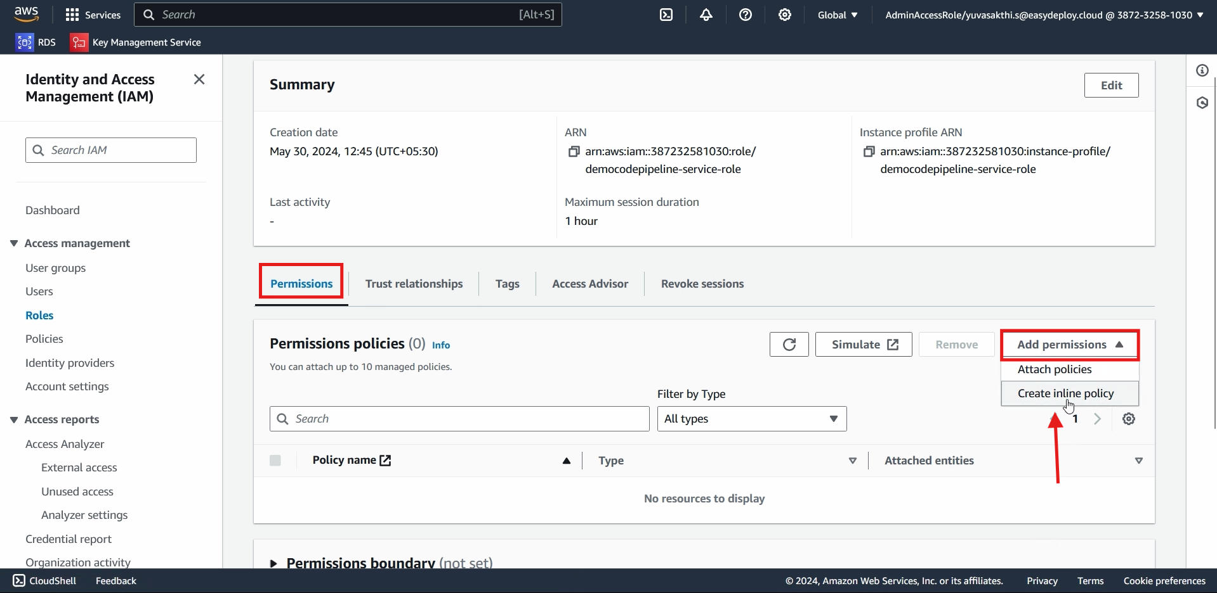This screenshot has height=593, width=1217.
Task: Open External access in the sidebar
Action: tap(79, 468)
